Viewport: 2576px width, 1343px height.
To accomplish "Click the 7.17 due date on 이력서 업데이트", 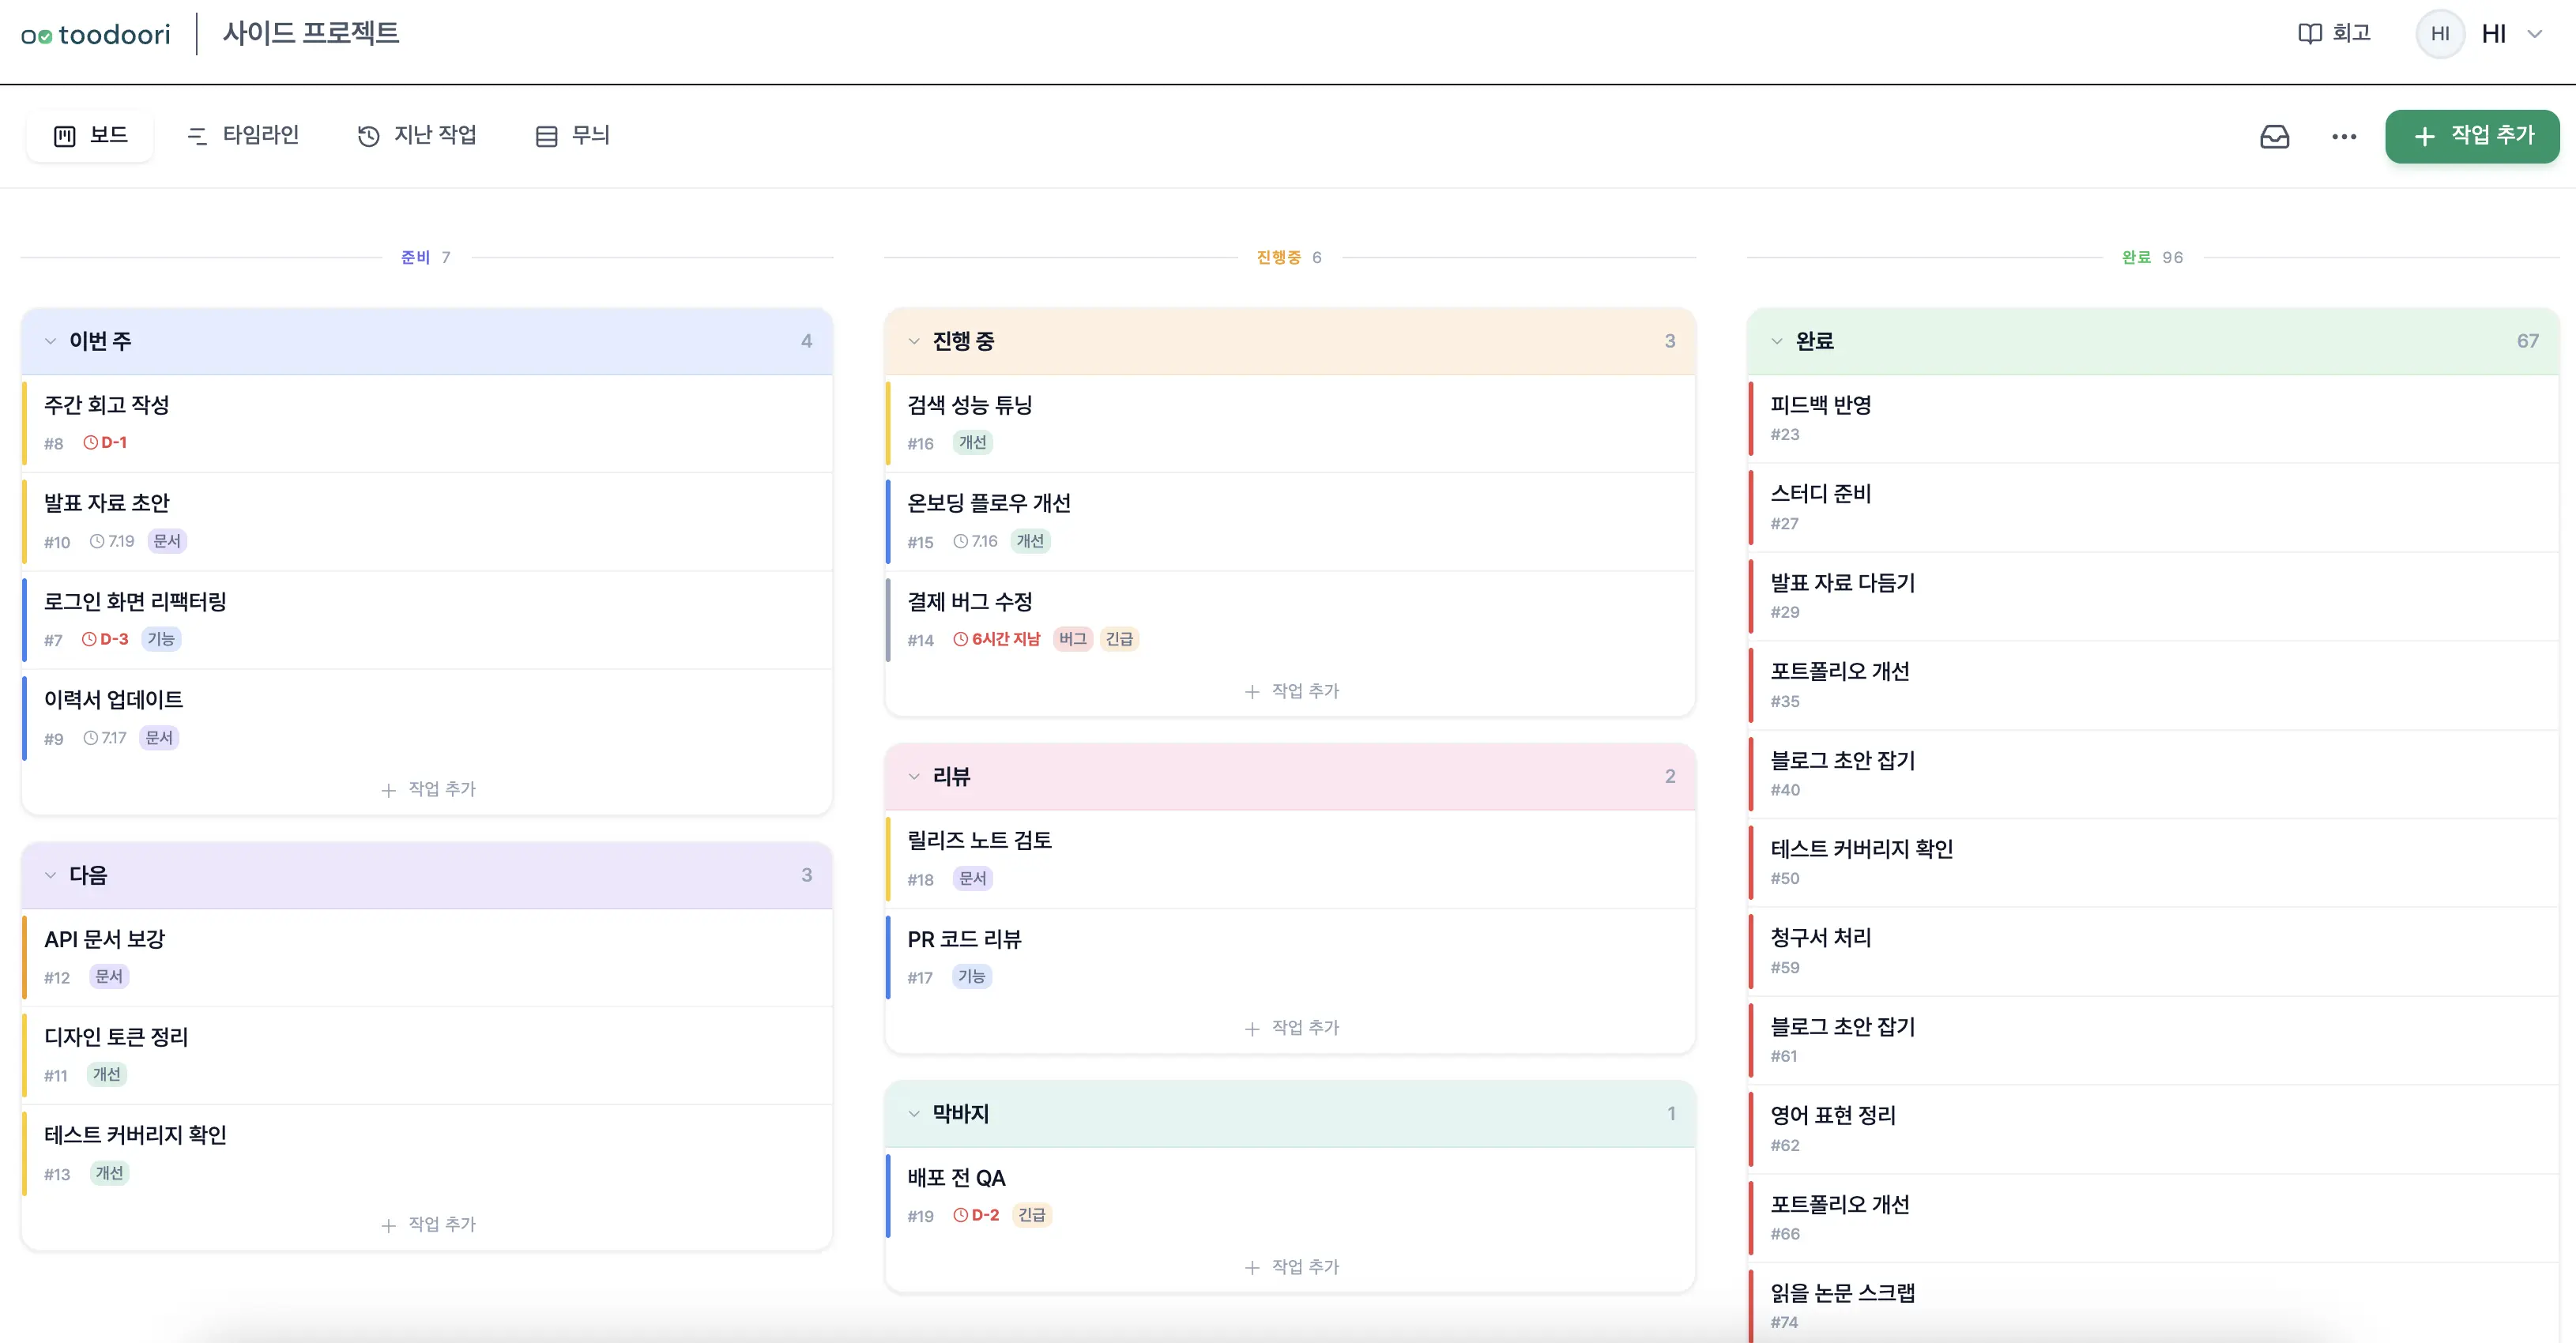I will pyautogui.click(x=105, y=738).
